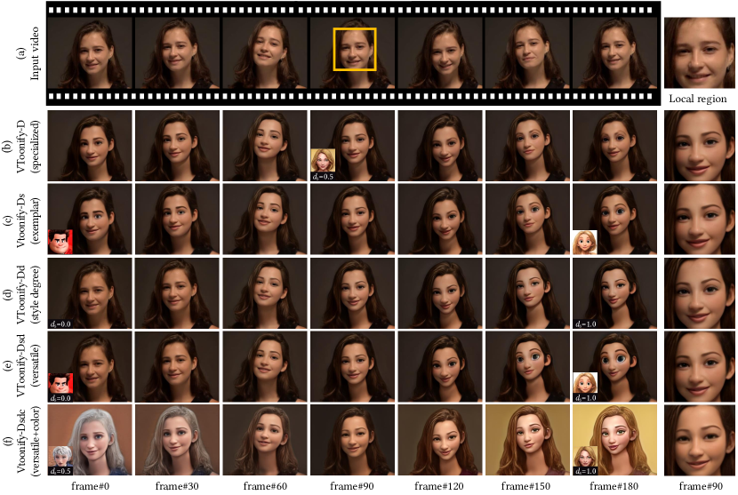
Task: Click the 'VToonify-Dd (style degree)' row label
Action: (x=28, y=293)
